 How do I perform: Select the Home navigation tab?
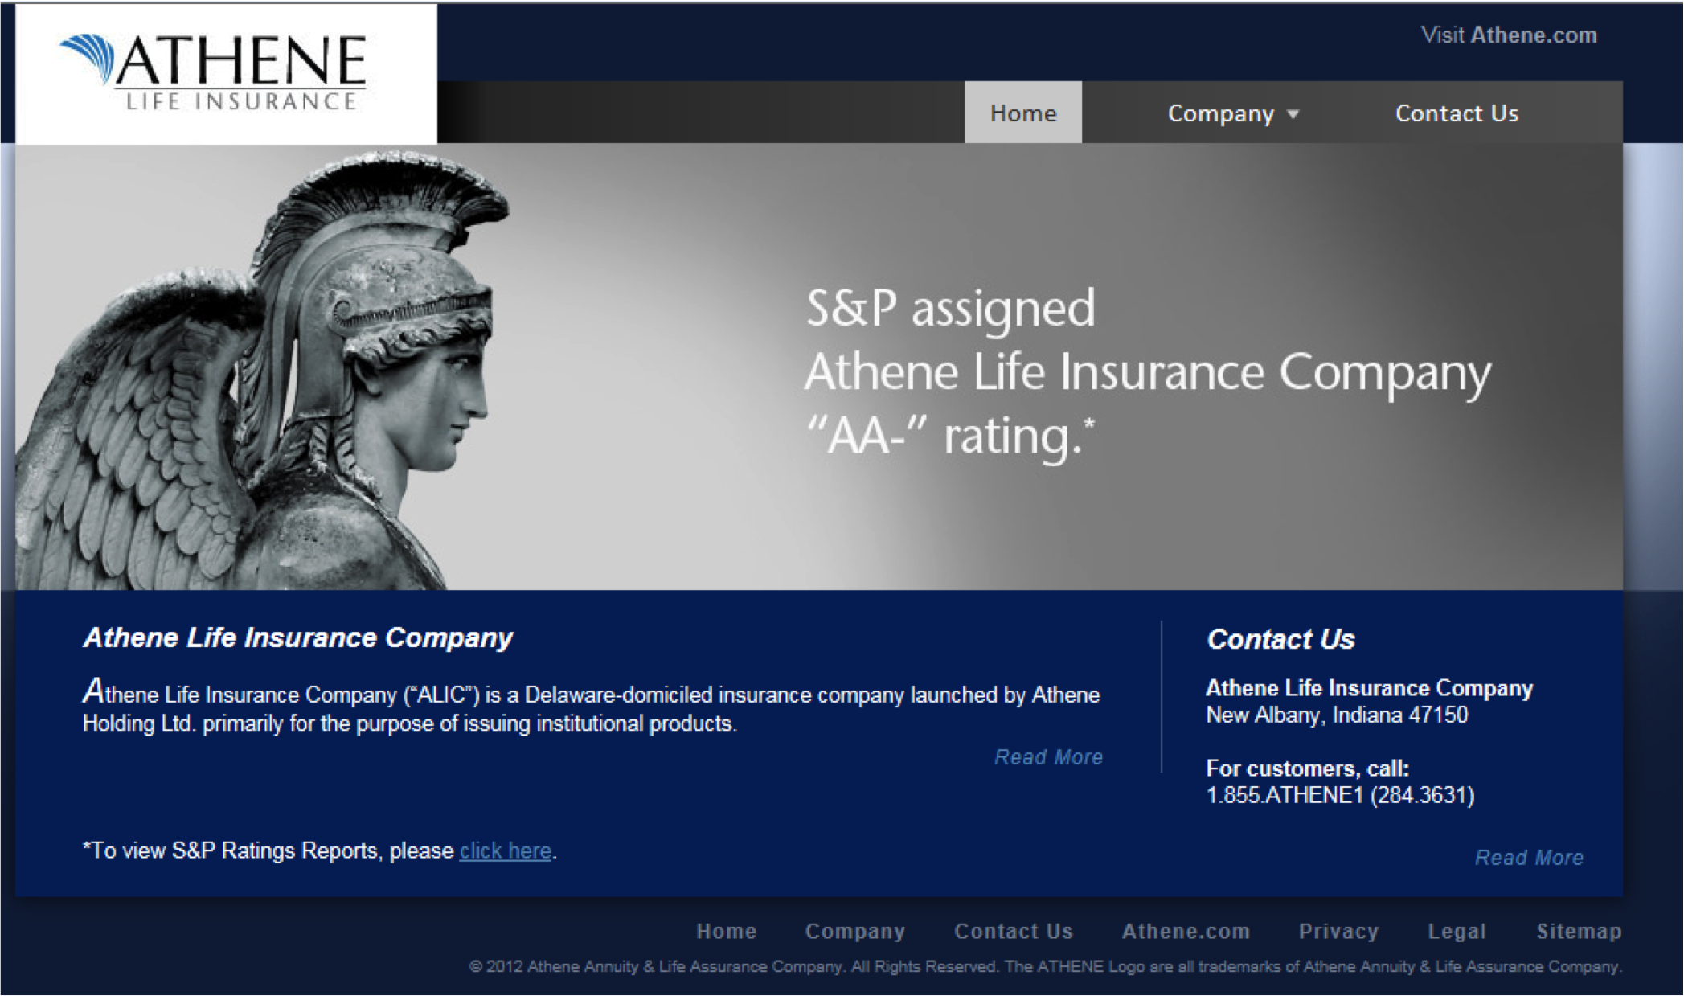click(x=1022, y=113)
